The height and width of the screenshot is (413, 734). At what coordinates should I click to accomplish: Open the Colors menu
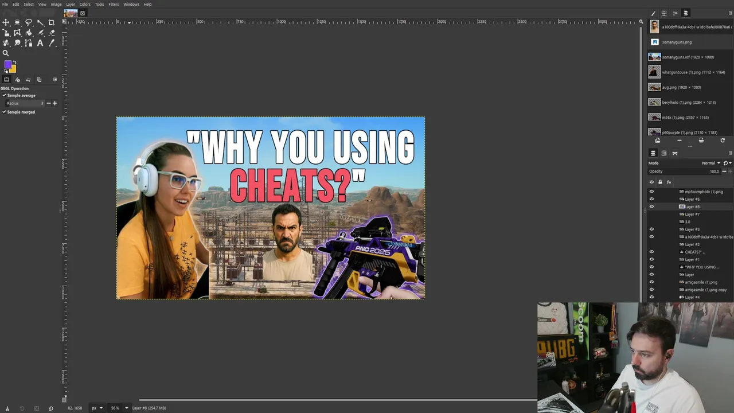point(85,4)
